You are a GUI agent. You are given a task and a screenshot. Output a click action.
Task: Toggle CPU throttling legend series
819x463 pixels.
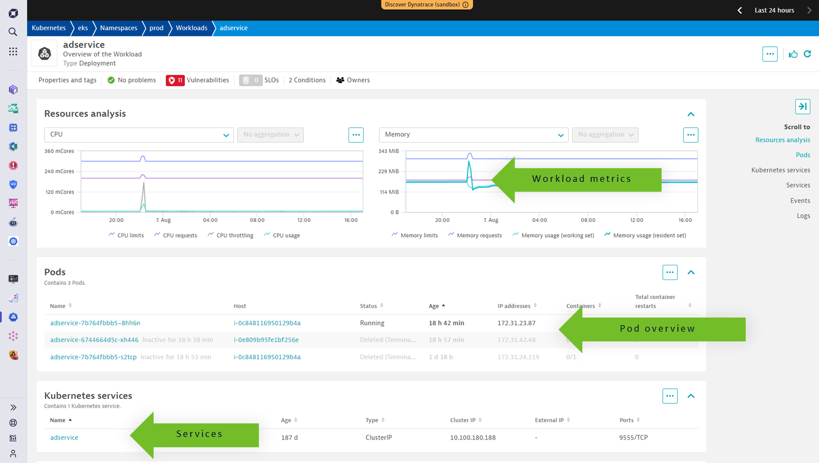[230, 236]
